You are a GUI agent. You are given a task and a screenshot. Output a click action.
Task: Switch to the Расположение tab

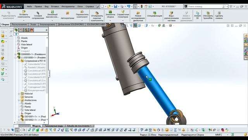point(19,24)
